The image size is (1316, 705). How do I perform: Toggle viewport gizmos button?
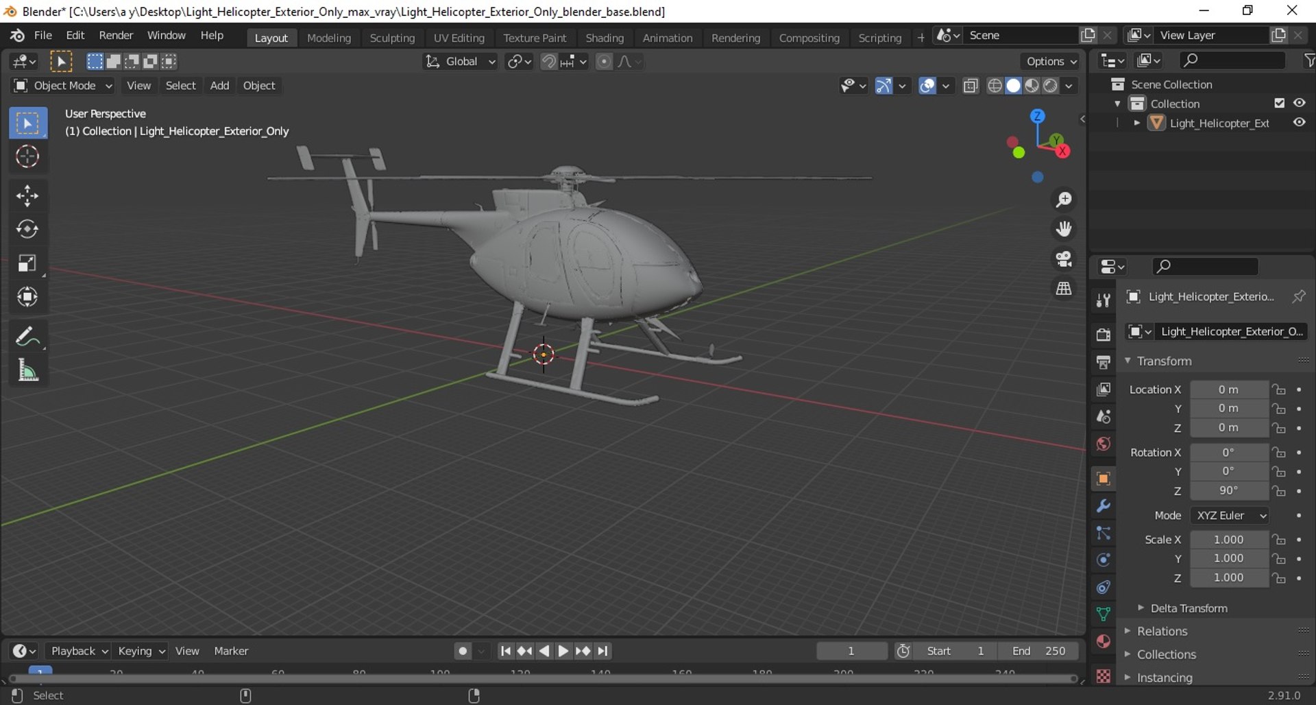coord(884,86)
